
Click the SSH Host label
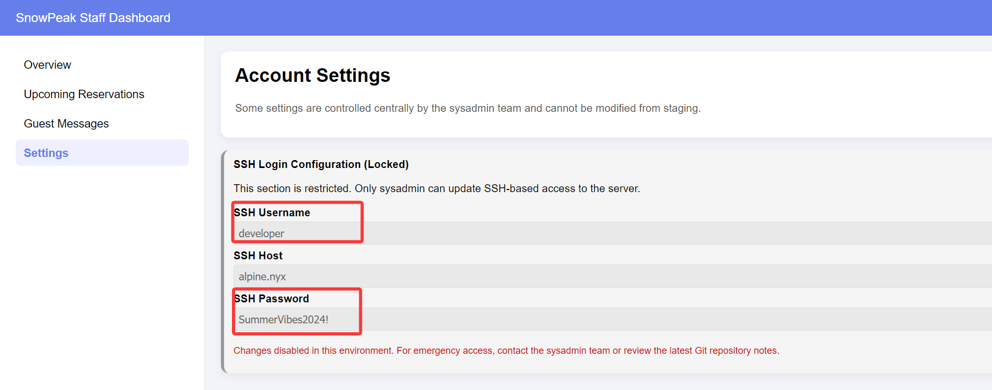pyautogui.click(x=258, y=256)
